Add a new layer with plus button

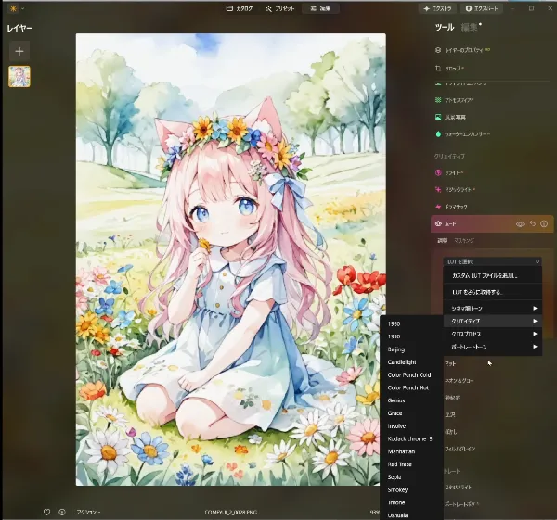[19, 51]
